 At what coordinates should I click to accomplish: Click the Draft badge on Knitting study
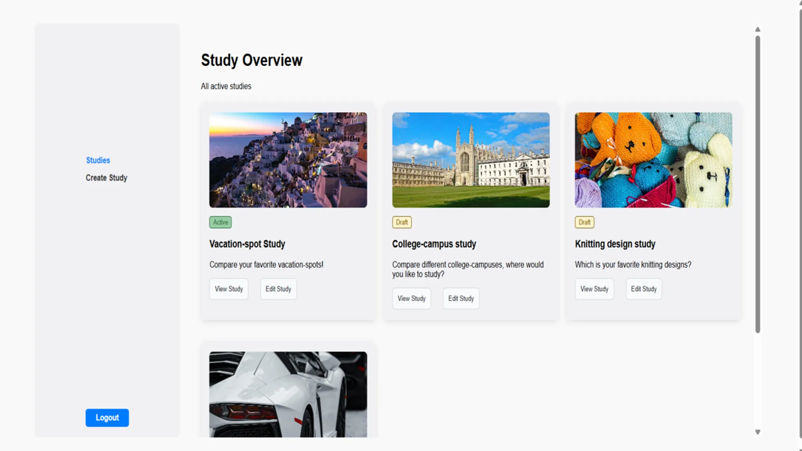(x=584, y=222)
